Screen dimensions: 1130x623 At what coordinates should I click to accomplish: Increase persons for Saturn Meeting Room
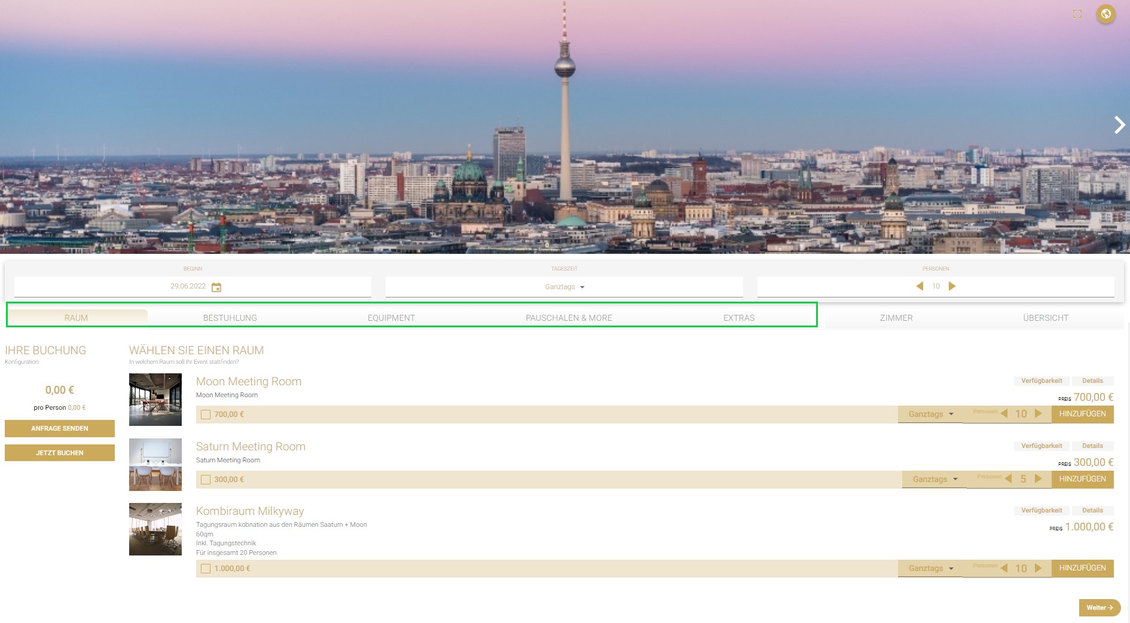tap(1039, 478)
